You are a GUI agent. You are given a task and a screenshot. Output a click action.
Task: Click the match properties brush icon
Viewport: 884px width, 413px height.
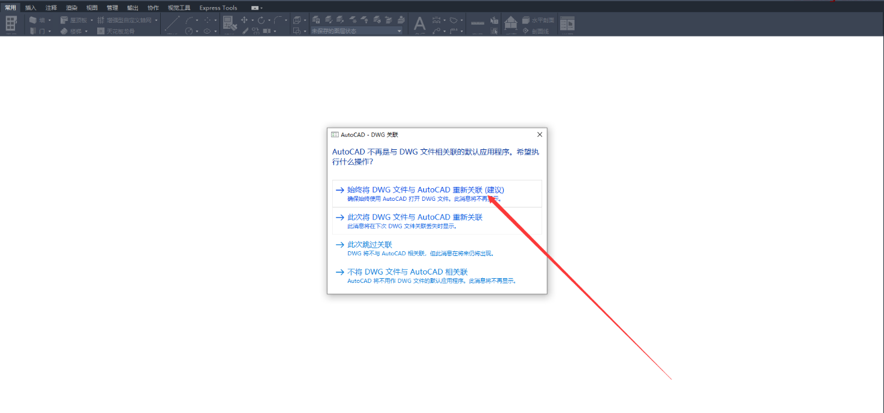230,24
